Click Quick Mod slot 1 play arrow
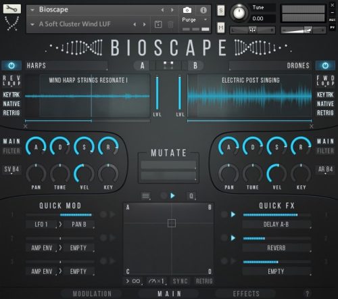 coord(112,214)
